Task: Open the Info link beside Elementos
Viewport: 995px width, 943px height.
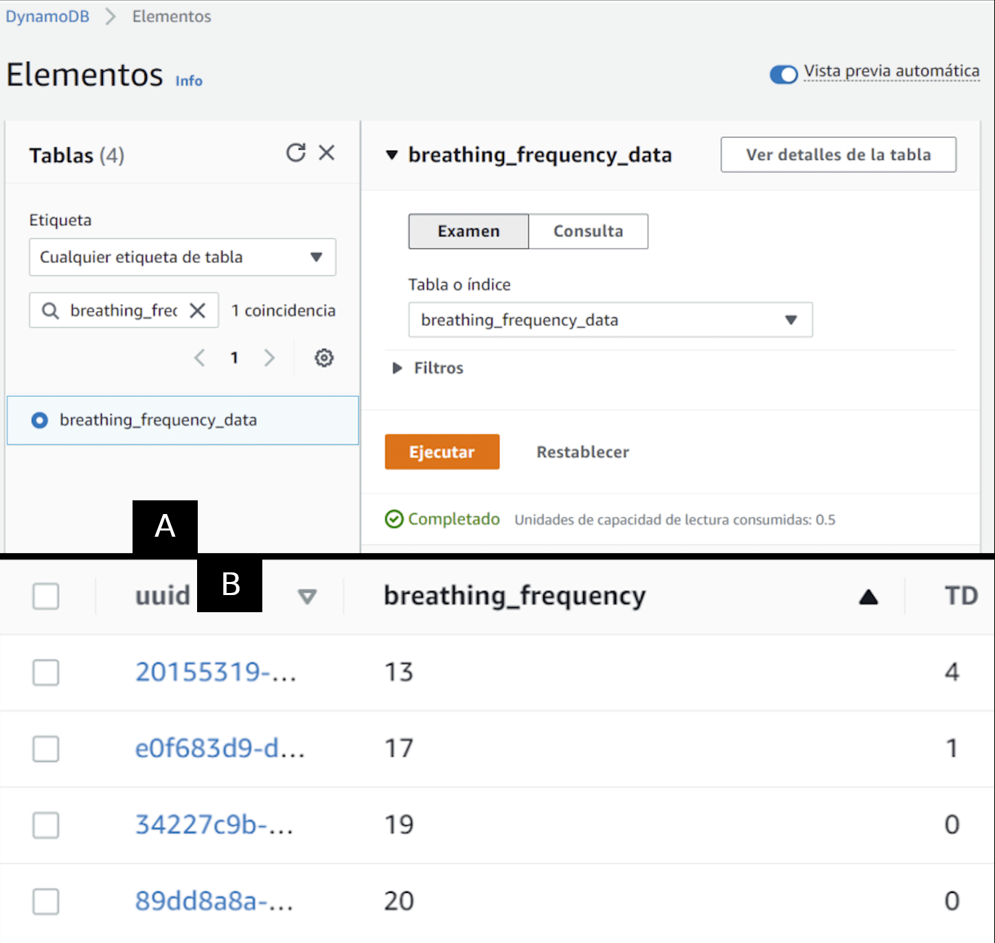Action: (x=189, y=81)
